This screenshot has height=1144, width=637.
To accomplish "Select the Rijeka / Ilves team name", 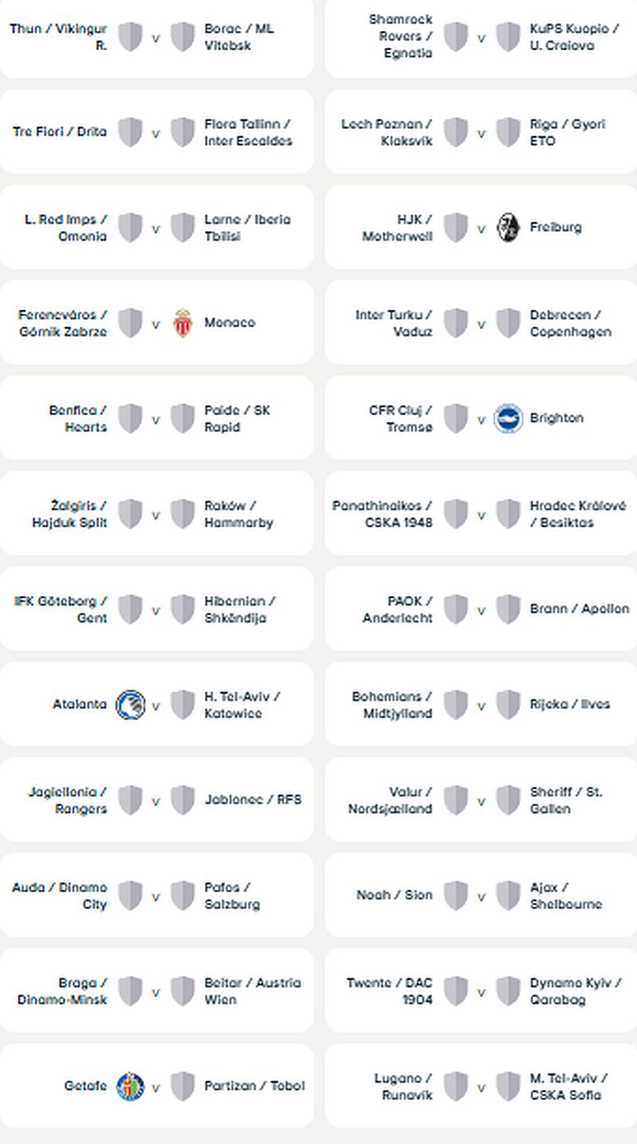I will (570, 704).
